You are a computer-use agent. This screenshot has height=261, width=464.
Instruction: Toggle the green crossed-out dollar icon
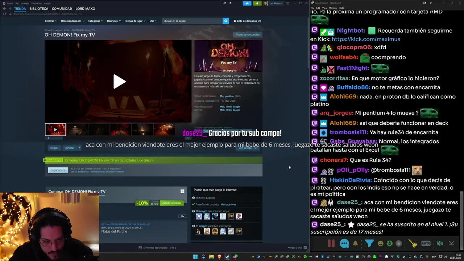coord(390,244)
